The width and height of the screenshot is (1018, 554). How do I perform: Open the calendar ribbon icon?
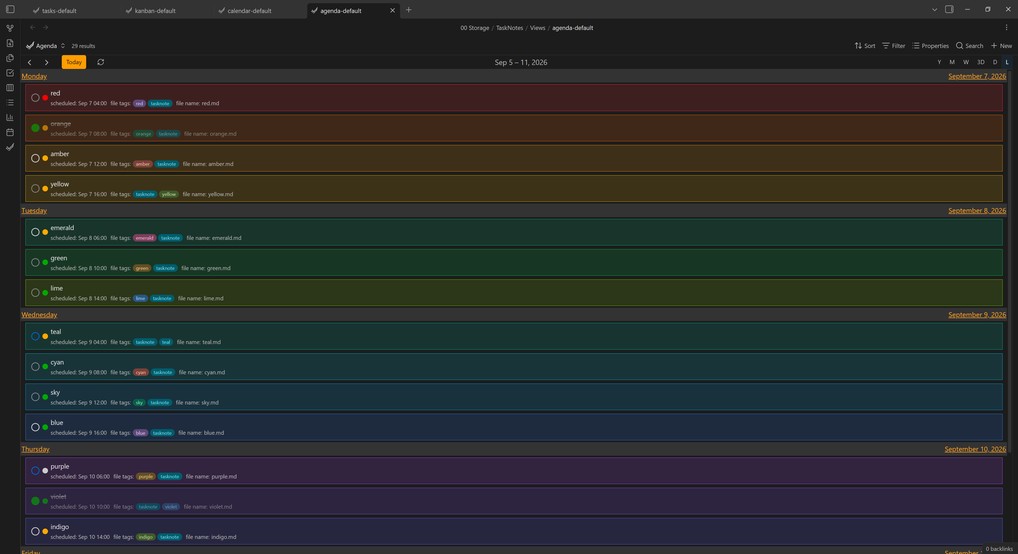coord(10,132)
